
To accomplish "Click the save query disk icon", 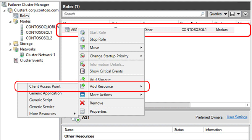I will coord(233,14).
